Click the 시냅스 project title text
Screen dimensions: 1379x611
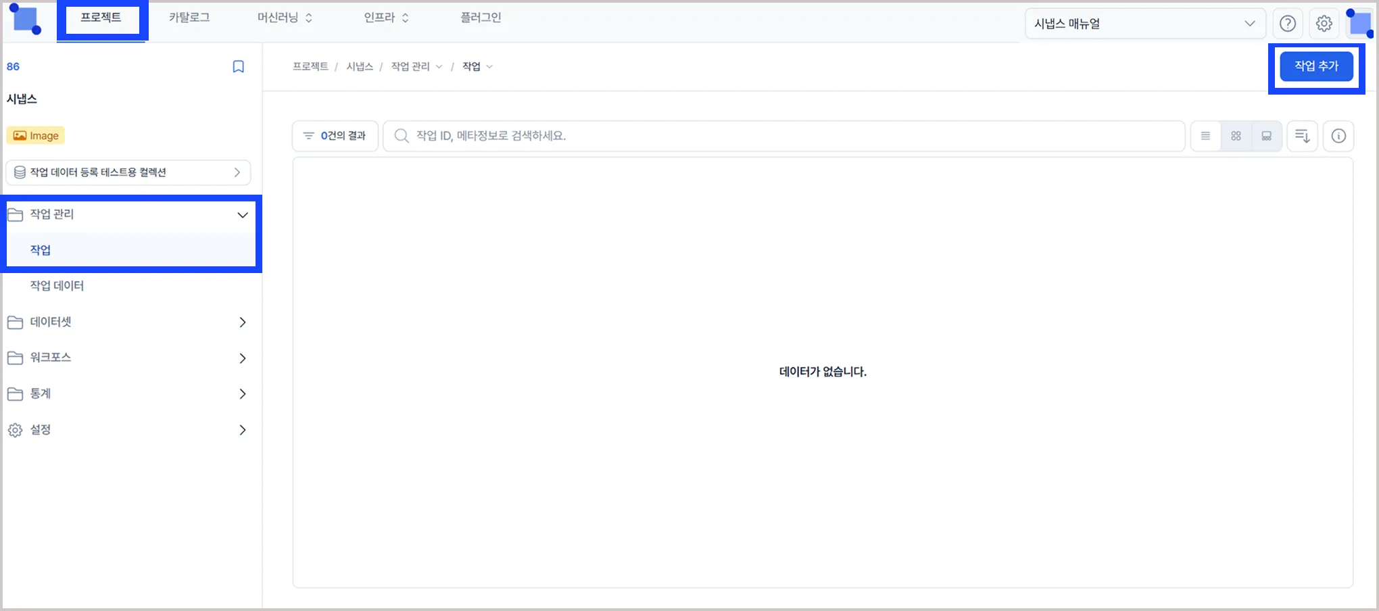[x=22, y=99]
